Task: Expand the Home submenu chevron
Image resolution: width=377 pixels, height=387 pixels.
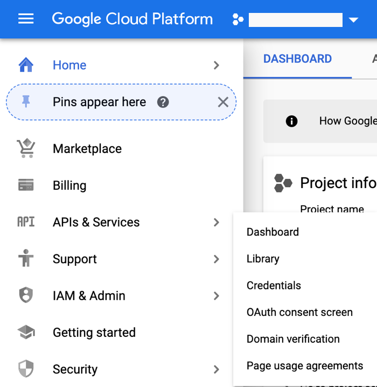Action: pos(217,65)
